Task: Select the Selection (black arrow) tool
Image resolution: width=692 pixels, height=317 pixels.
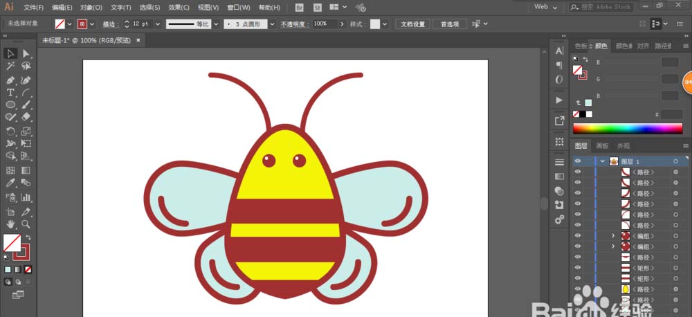Action: pyautogui.click(x=11, y=53)
